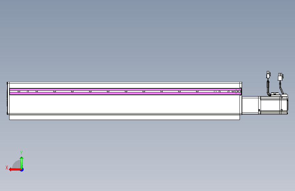
Task: Select the right wider connector plug
Action: pos(280,77)
